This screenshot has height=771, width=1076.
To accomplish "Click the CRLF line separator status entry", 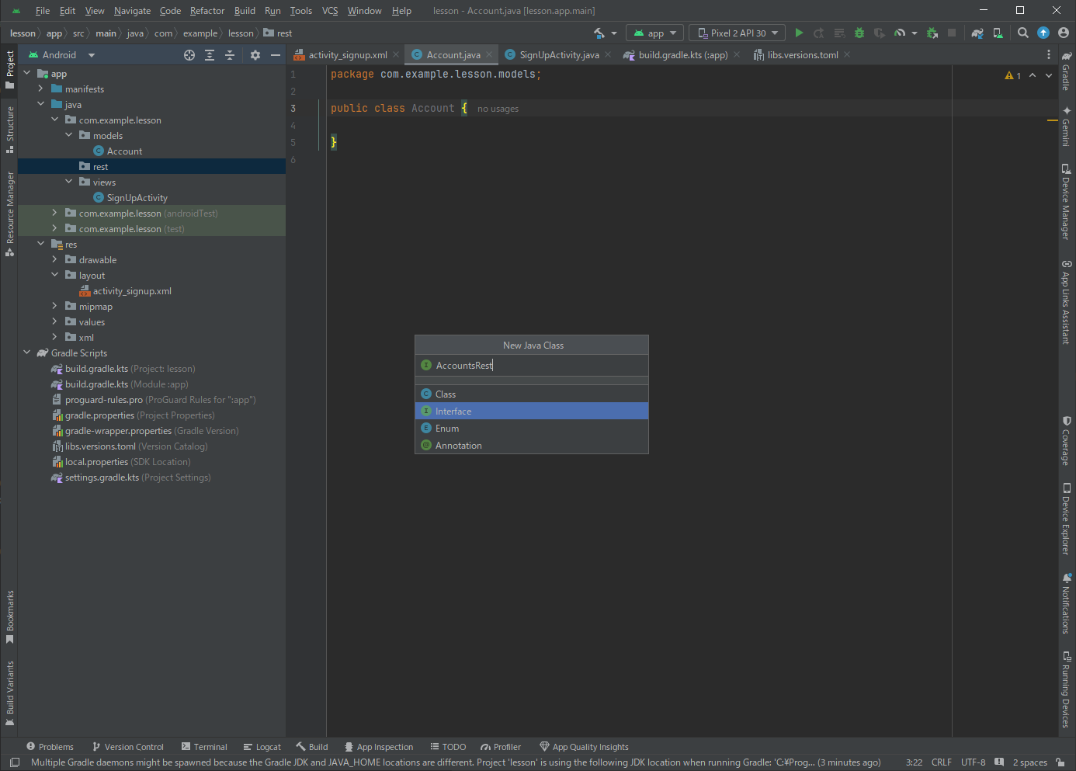I will click(941, 762).
